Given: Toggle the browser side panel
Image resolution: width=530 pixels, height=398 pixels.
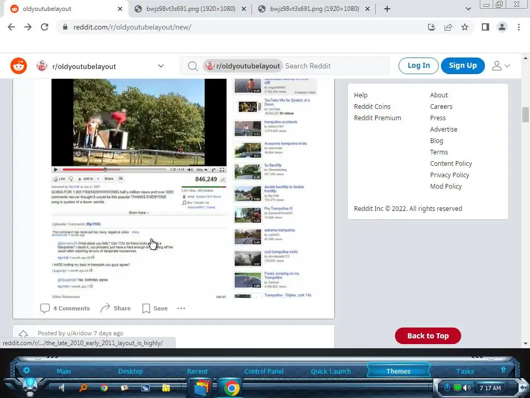Looking at the screenshot, I should 485,27.
